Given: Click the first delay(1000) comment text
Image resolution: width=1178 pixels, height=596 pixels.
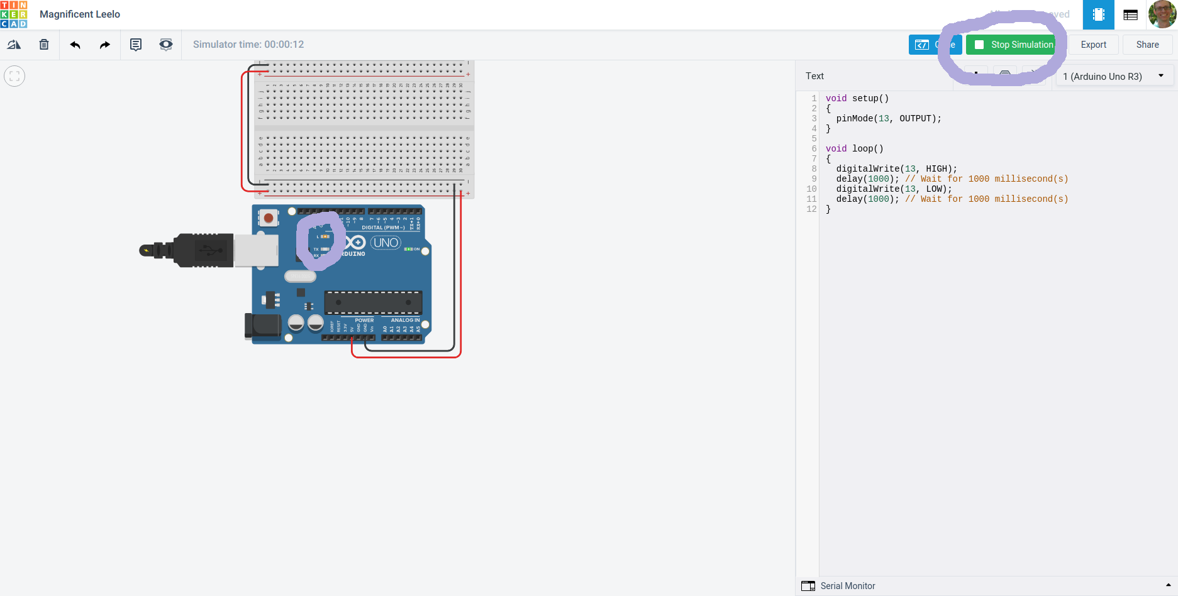Looking at the screenshot, I should [987, 179].
